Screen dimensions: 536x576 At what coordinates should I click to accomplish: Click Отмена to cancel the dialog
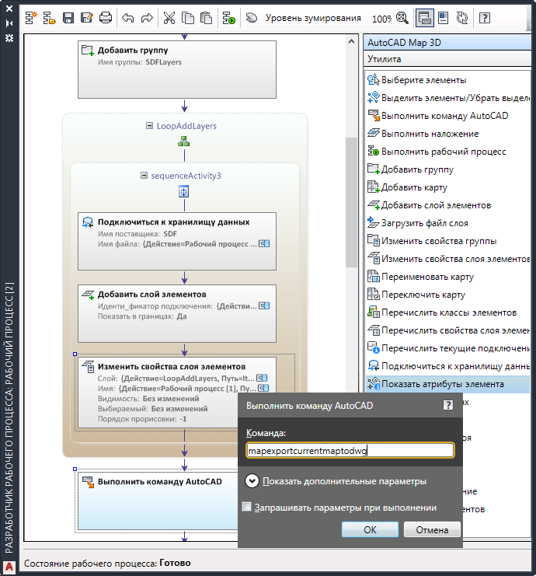point(432,529)
